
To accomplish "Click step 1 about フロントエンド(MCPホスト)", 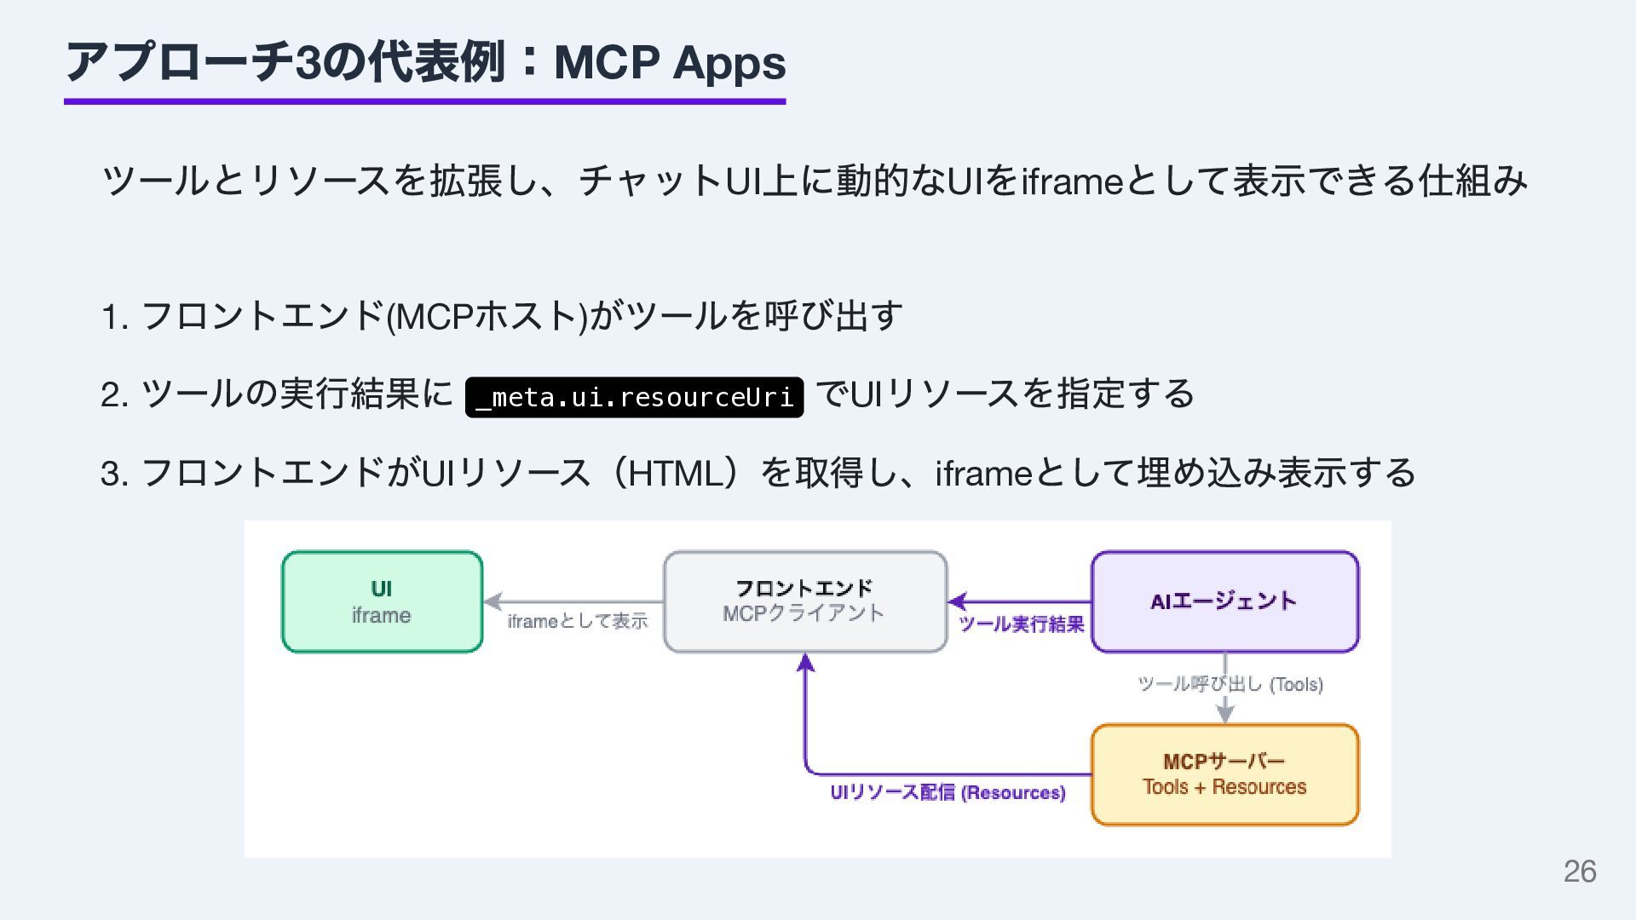I will (501, 316).
